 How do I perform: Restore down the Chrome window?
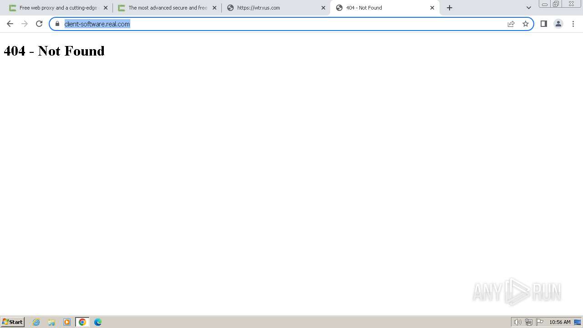tap(556, 4)
